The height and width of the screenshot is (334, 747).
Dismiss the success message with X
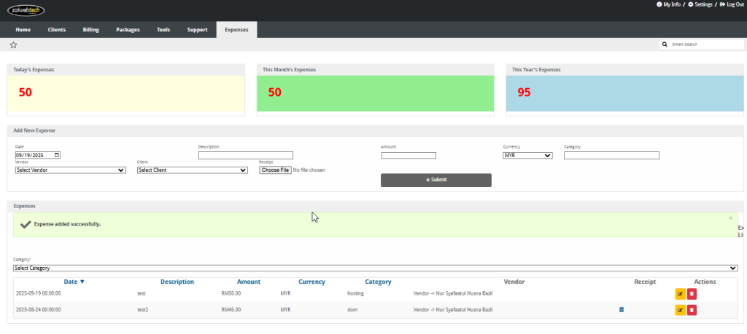(730, 218)
